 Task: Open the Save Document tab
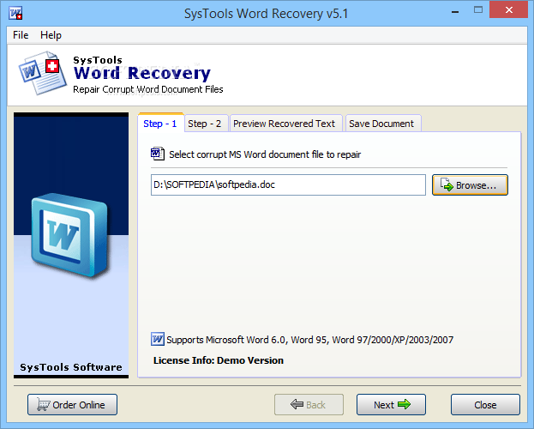[x=381, y=124]
